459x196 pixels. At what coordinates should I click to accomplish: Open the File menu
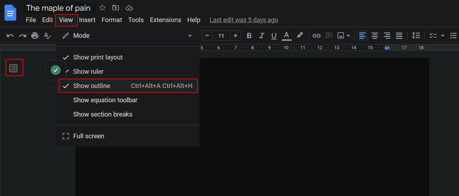[31, 20]
